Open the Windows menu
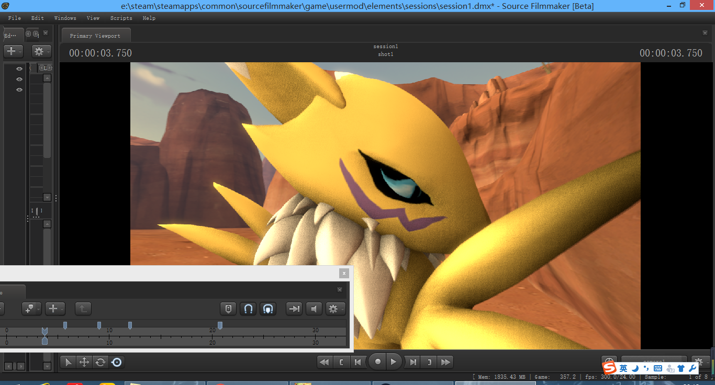The width and height of the screenshot is (715, 385). 65,18
